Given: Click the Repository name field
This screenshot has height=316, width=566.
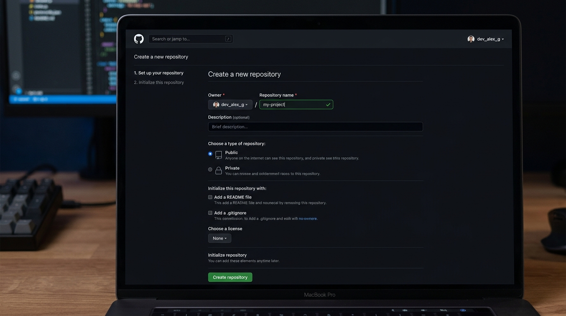Looking at the screenshot, I should (296, 105).
